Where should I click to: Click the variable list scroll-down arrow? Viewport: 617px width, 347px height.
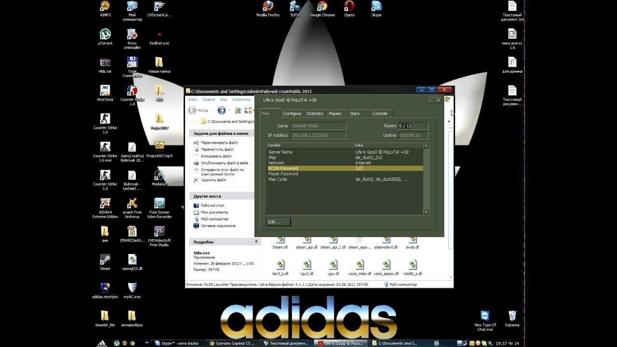(426, 212)
